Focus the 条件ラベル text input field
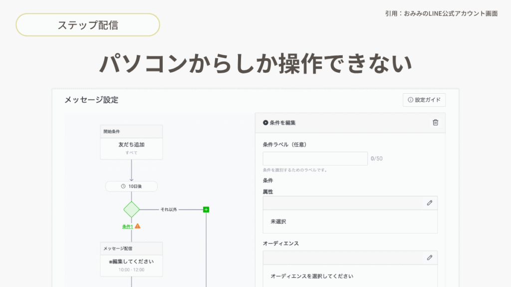Viewport: 511px width, 287px height. pos(315,158)
